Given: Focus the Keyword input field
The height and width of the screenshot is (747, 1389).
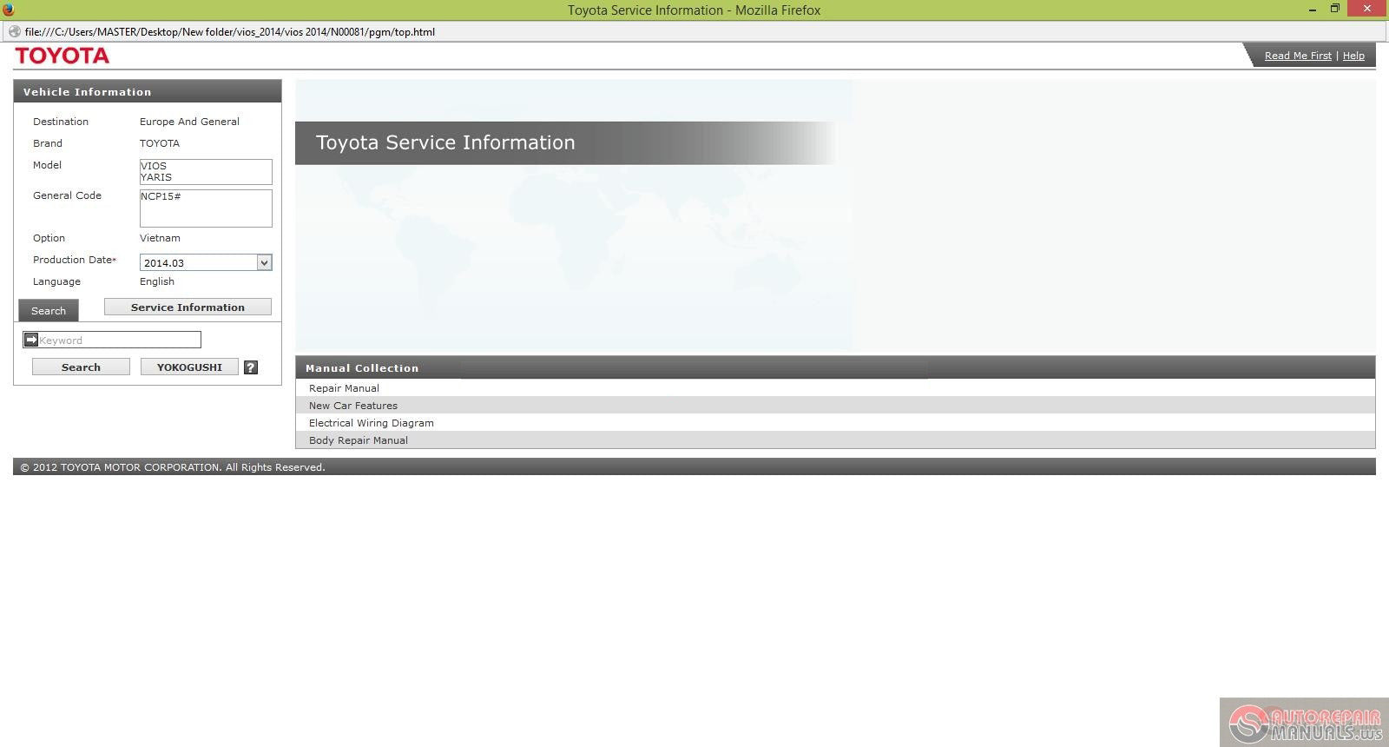Looking at the screenshot, I should [x=119, y=340].
